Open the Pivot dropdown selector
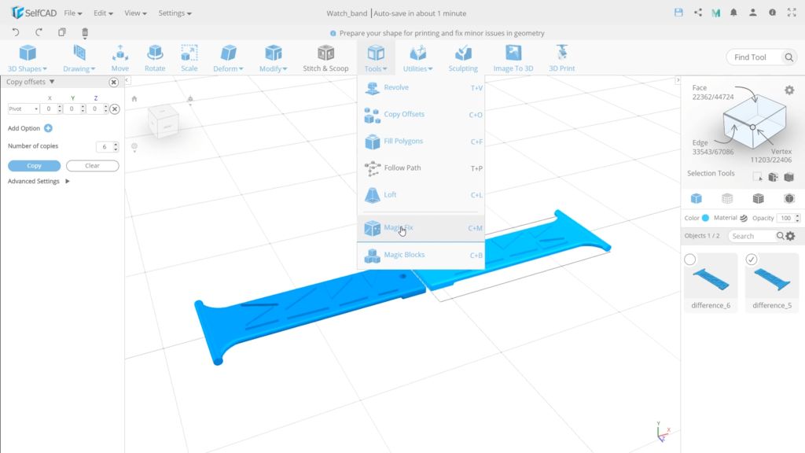This screenshot has height=453, width=805. tap(23, 109)
